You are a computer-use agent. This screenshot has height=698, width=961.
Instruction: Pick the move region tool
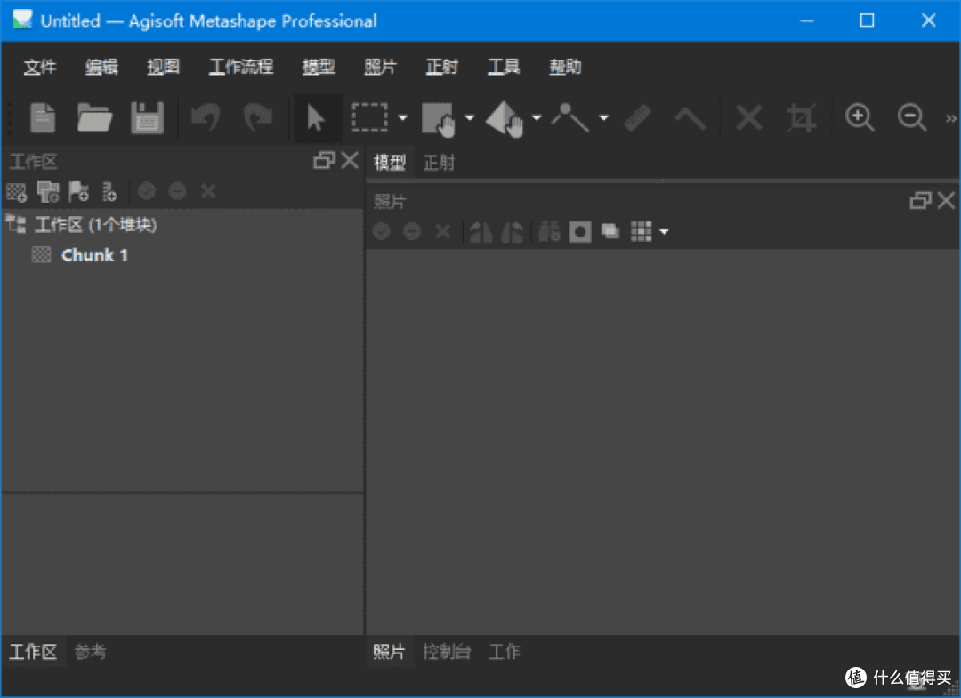pyautogui.click(x=439, y=119)
